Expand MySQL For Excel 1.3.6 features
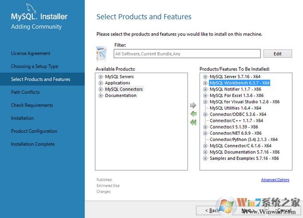 [x=205, y=96]
